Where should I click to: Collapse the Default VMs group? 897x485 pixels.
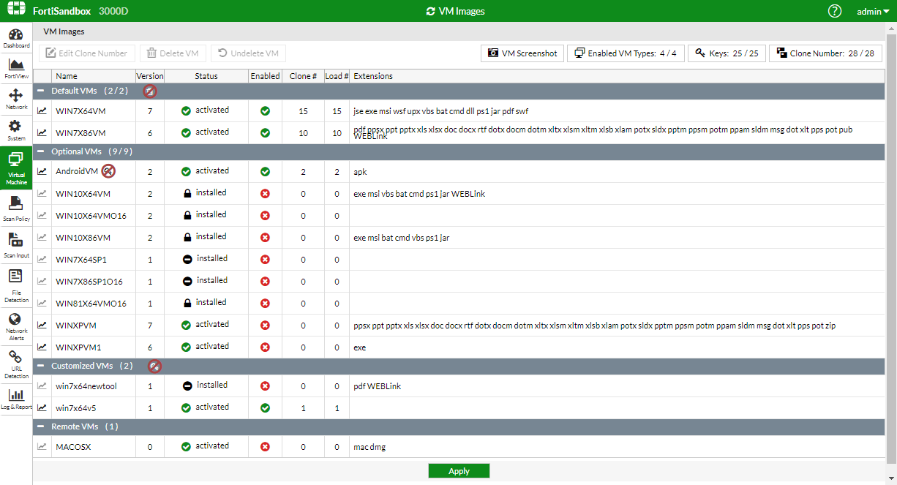pos(41,91)
